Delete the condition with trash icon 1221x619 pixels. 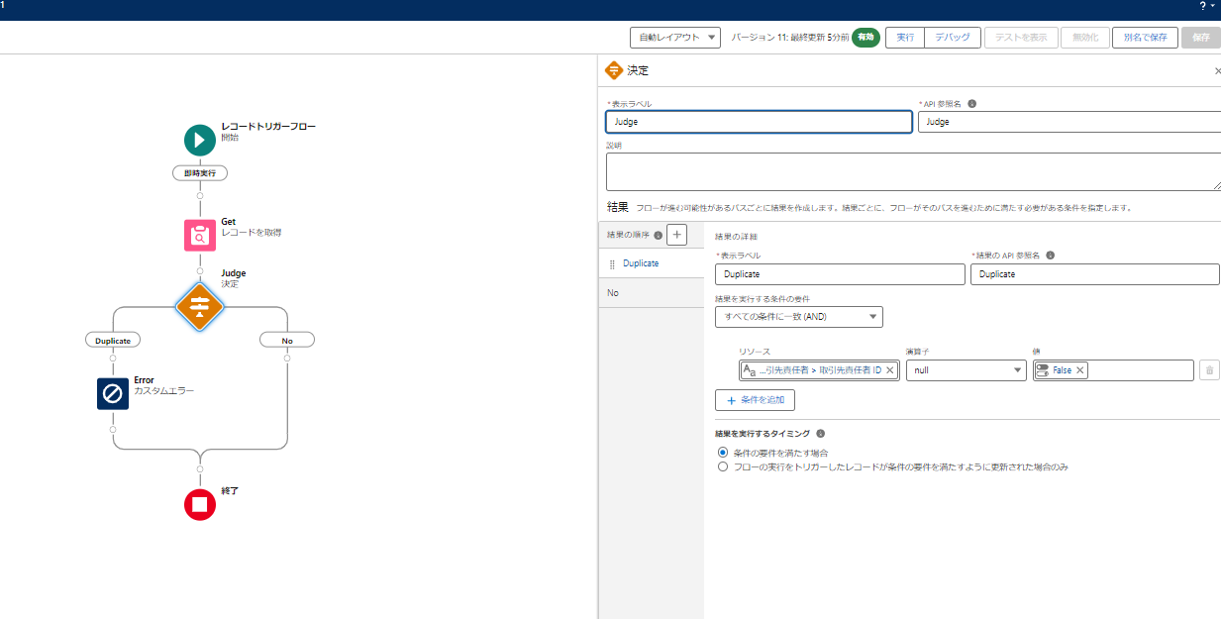coord(1208,370)
